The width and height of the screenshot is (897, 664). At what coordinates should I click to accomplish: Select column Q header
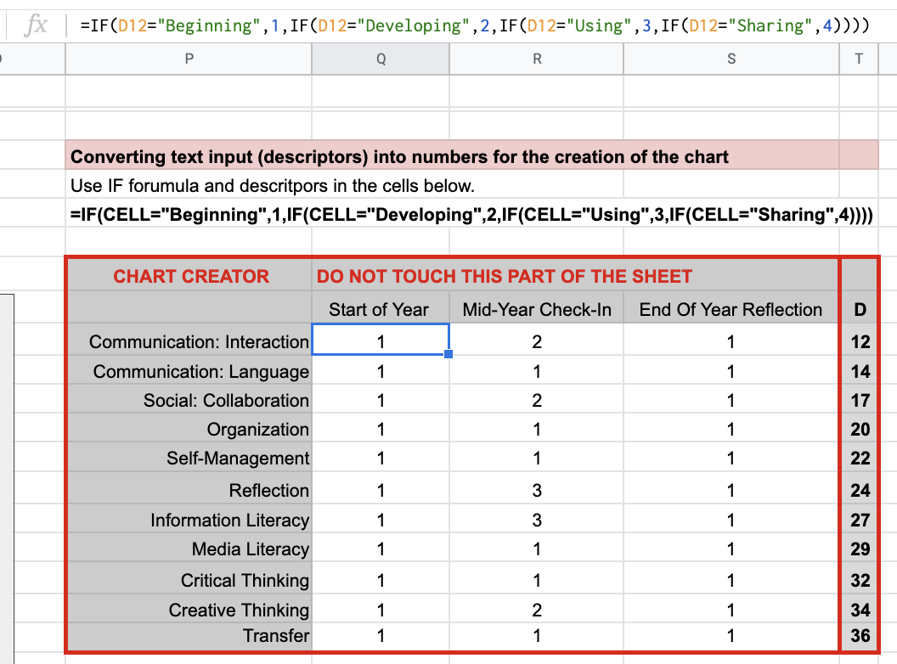coord(381,59)
